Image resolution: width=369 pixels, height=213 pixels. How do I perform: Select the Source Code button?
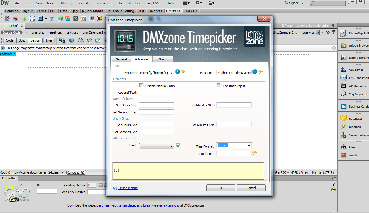click(x=12, y=32)
